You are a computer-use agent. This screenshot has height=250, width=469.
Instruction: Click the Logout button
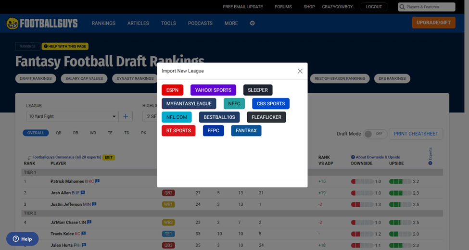click(374, 7)
